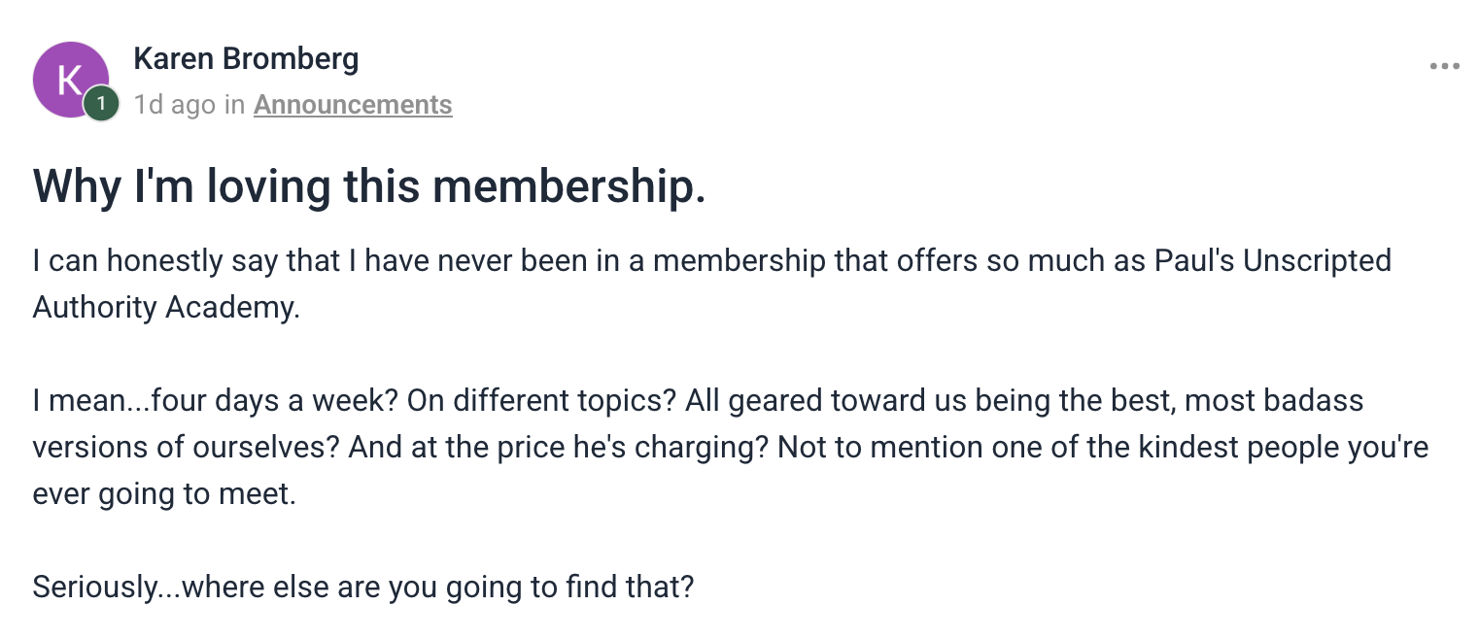1479x639 pixels.
Task: Click the green level 1 badge
Action: click(101, 104)
